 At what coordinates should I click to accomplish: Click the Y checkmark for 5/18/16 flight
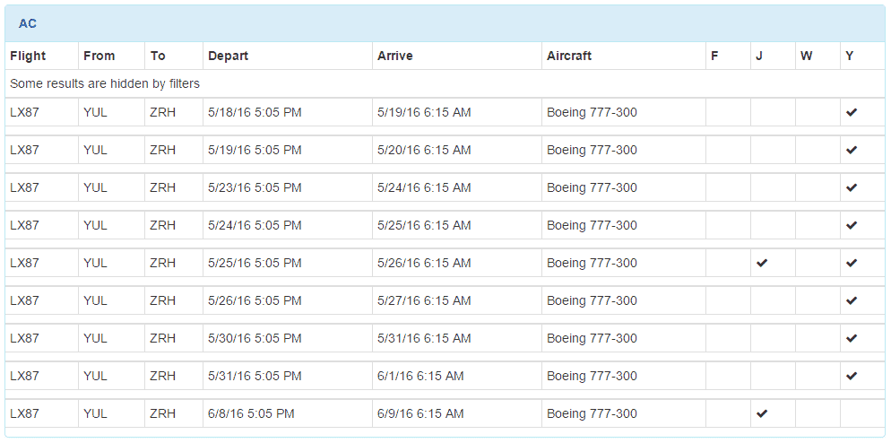coord(852,113)
